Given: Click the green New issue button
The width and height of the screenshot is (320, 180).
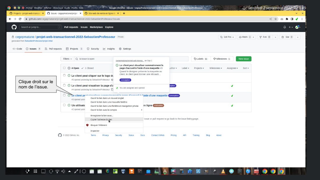Looking at the screenshot, I should point(244,59).
